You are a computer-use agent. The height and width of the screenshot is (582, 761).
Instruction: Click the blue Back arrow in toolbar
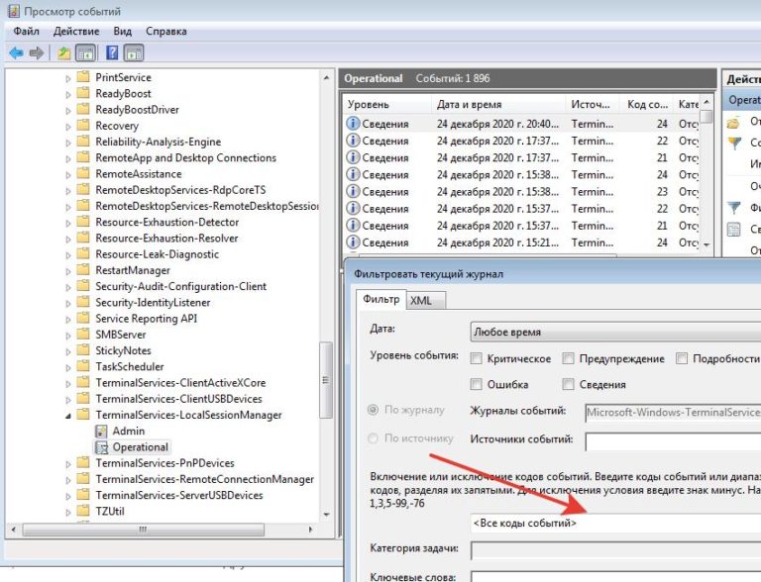(16, 52)
